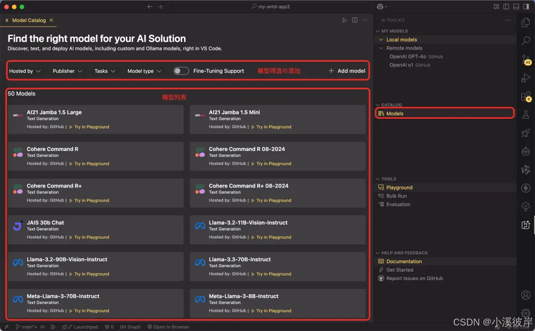Open Try in Playground for AI21 Jamba 1.5 Large

(92, 127)
